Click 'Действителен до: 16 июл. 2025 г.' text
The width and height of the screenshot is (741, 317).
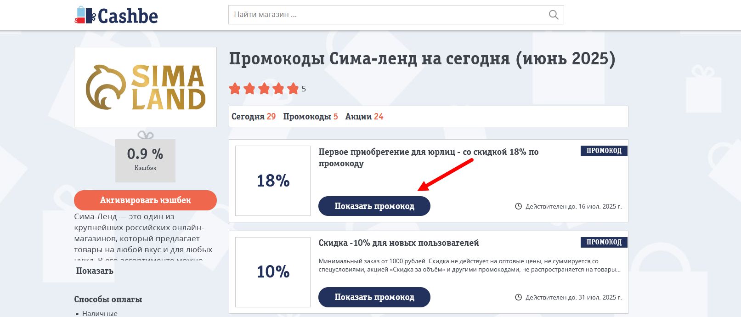coord(574,207)
